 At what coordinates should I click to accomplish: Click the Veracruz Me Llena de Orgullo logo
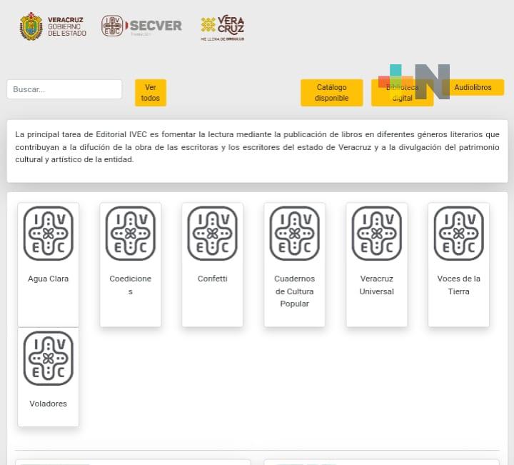click(x=222, y=28)
